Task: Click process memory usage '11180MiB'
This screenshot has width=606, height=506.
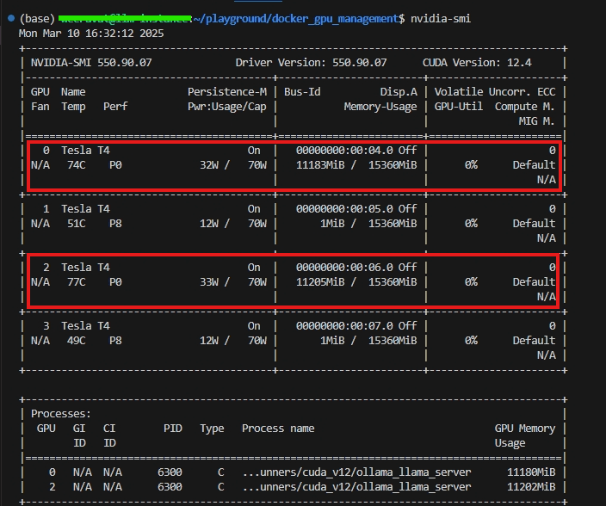Action: pyautogui.click(x=531, y=472)
